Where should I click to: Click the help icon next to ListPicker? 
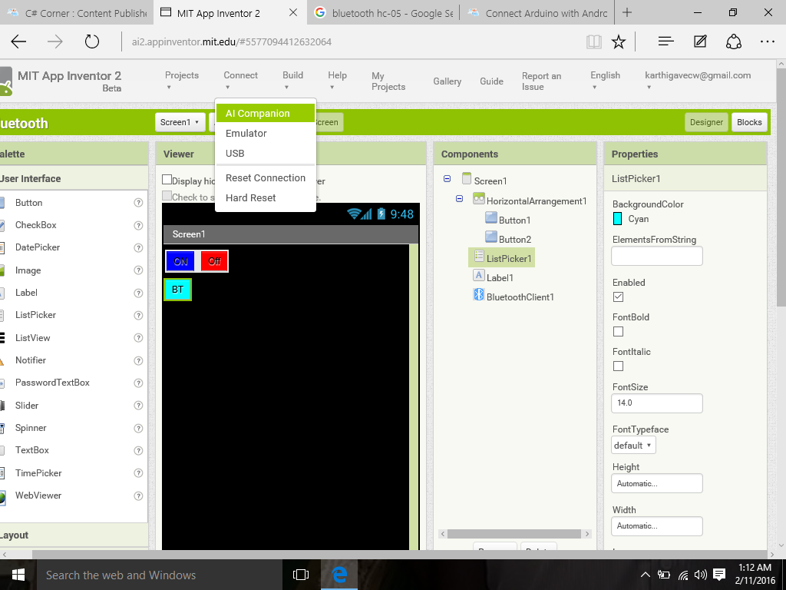[138, 316]
